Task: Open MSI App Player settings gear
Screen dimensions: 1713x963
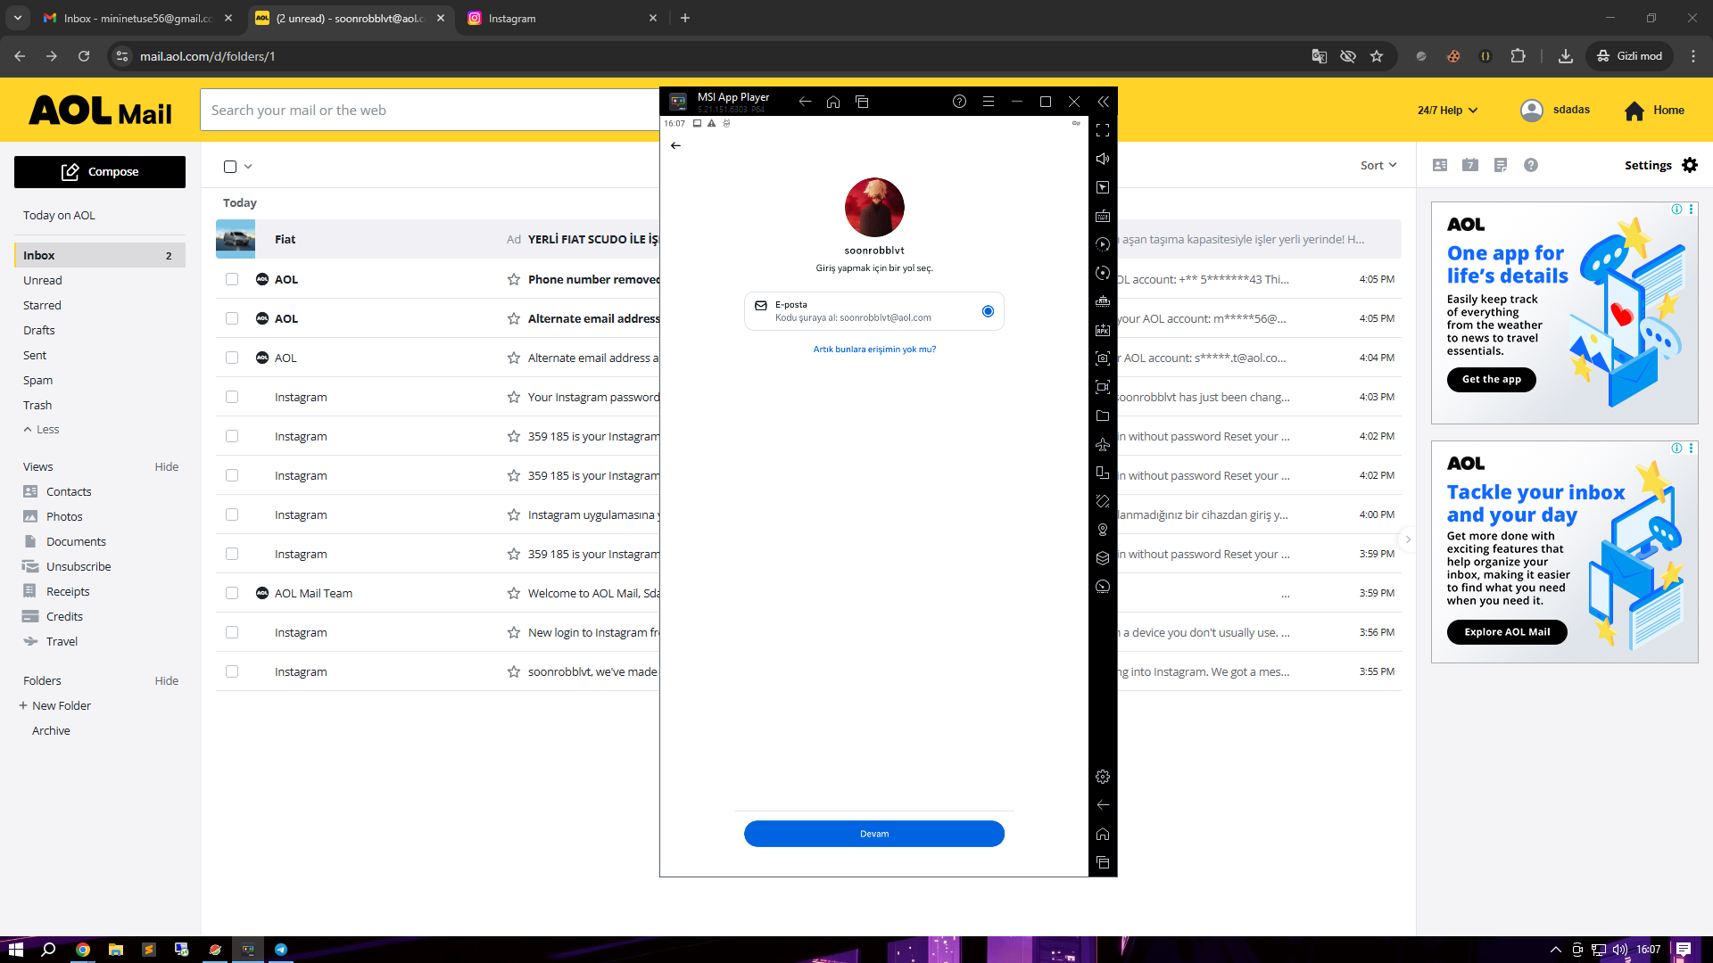Action: 1103,777
